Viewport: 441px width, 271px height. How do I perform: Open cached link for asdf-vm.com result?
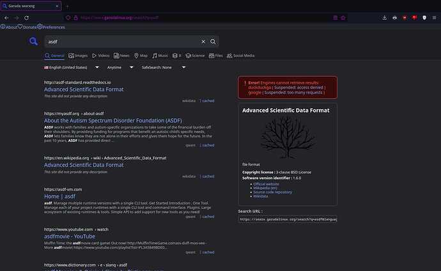(x=208, y=217)
